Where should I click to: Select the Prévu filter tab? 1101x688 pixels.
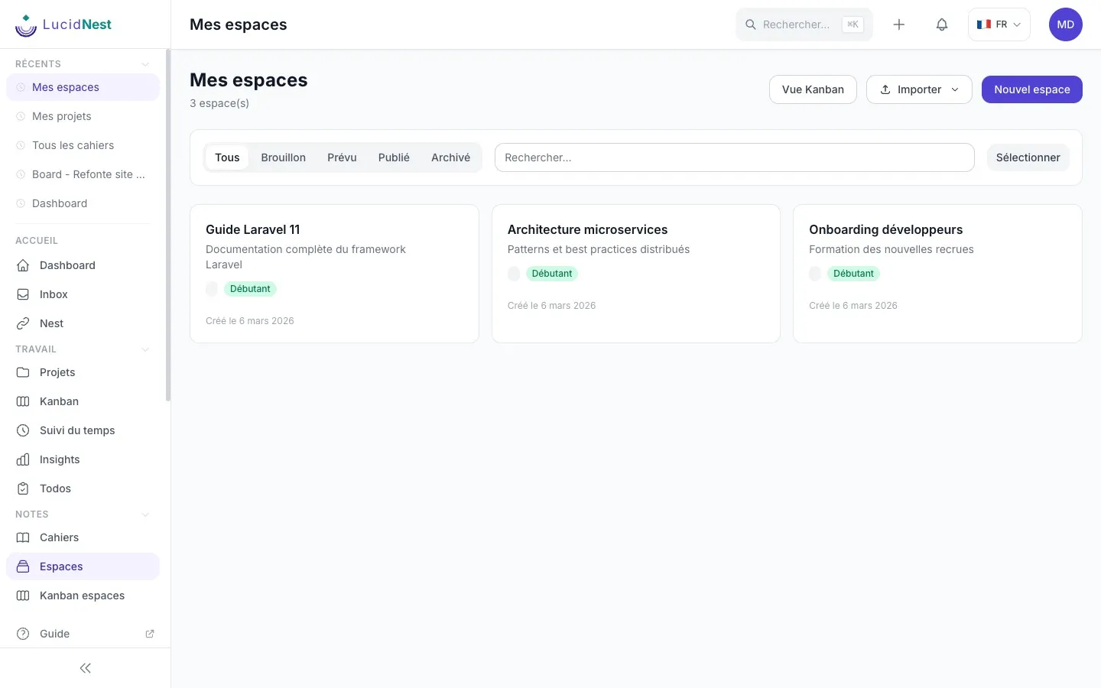[342, 157]
